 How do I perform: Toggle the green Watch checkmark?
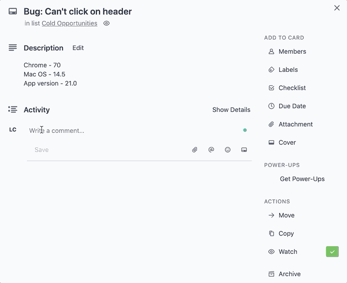tap(332, 252)
